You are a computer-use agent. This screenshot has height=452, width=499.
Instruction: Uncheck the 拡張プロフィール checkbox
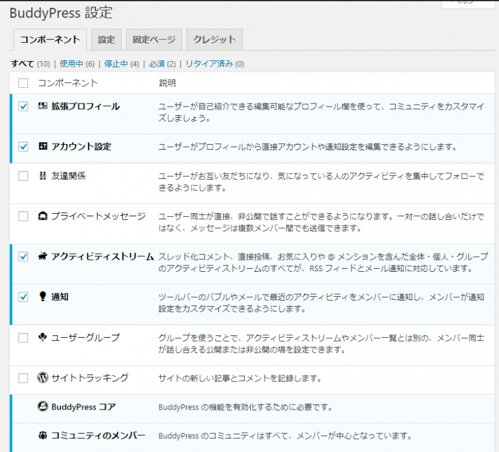[x=23, y=107]
